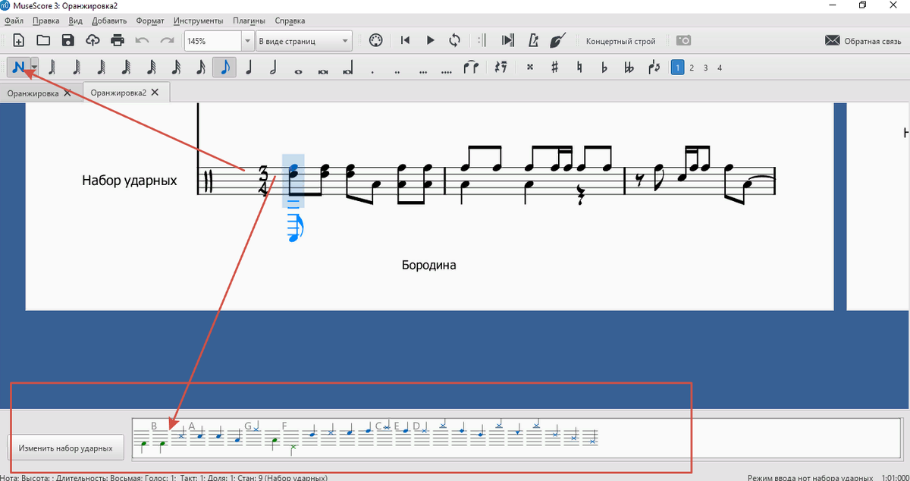Open the Плагины menu
910x481 pixels.
pos(249,20)
